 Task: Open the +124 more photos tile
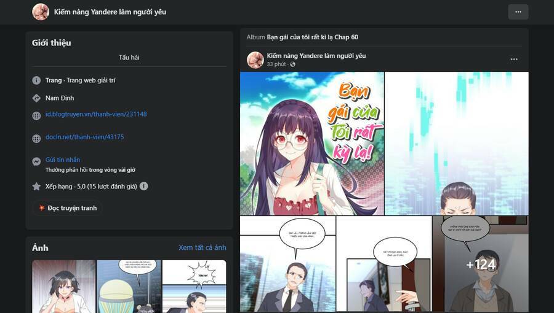point(480,264)
